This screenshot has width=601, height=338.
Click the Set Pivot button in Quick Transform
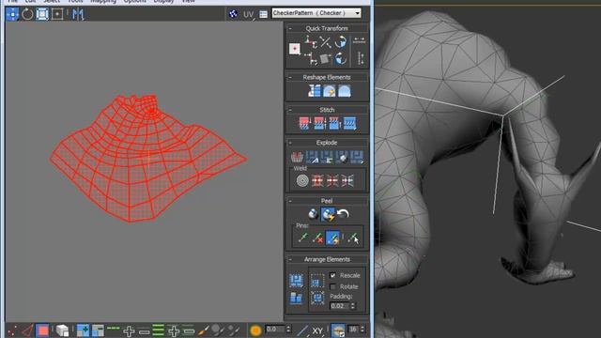[x=294, y=49]
